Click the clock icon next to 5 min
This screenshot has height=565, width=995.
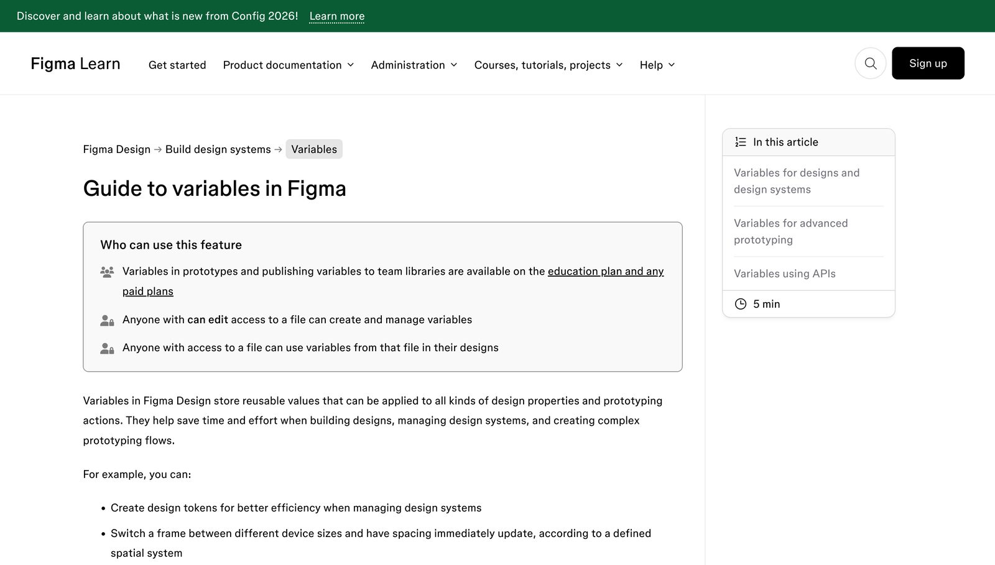coord(740,304)
